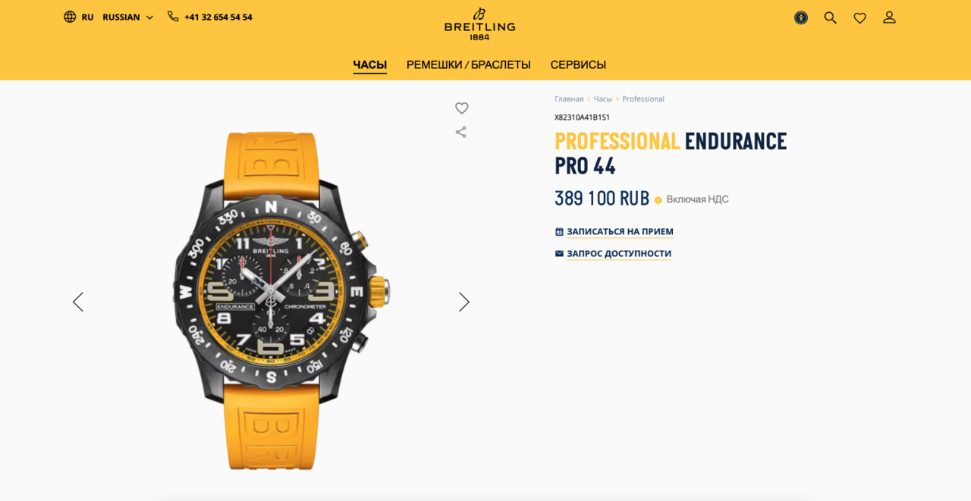
Task: Click the Главная breadcrumb link
Action: [569, 99]
